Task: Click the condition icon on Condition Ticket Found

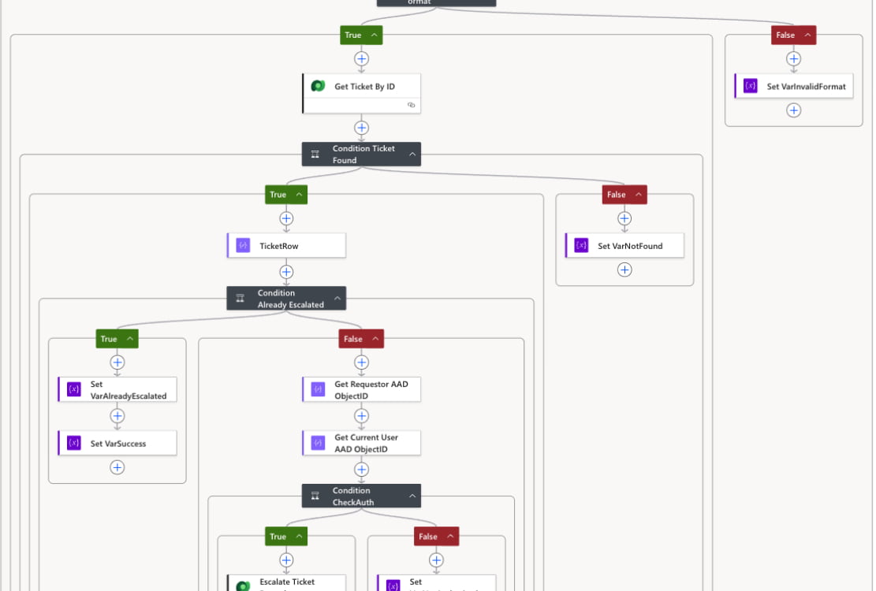Action: pyautogui.click(x=315, y=154)
